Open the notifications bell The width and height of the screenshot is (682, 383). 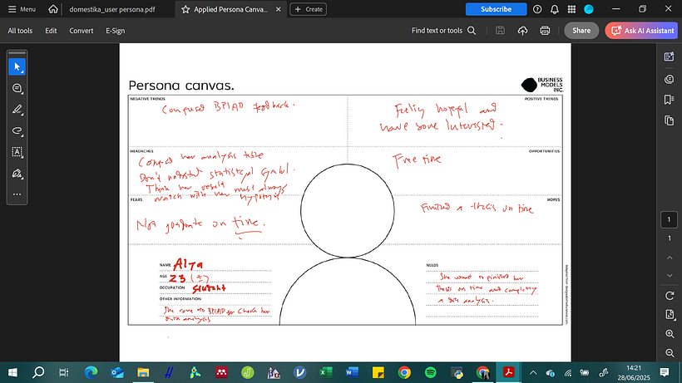(554, 9)
